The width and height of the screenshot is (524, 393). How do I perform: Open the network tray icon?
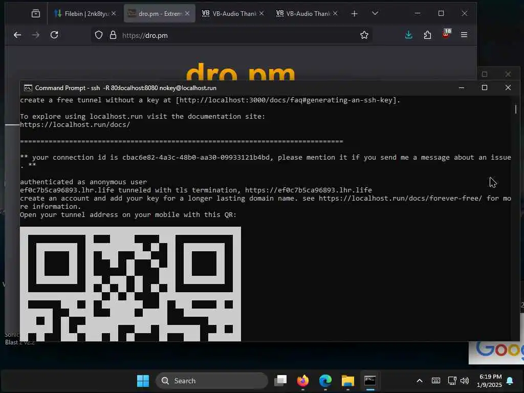[x=452, y=381]
